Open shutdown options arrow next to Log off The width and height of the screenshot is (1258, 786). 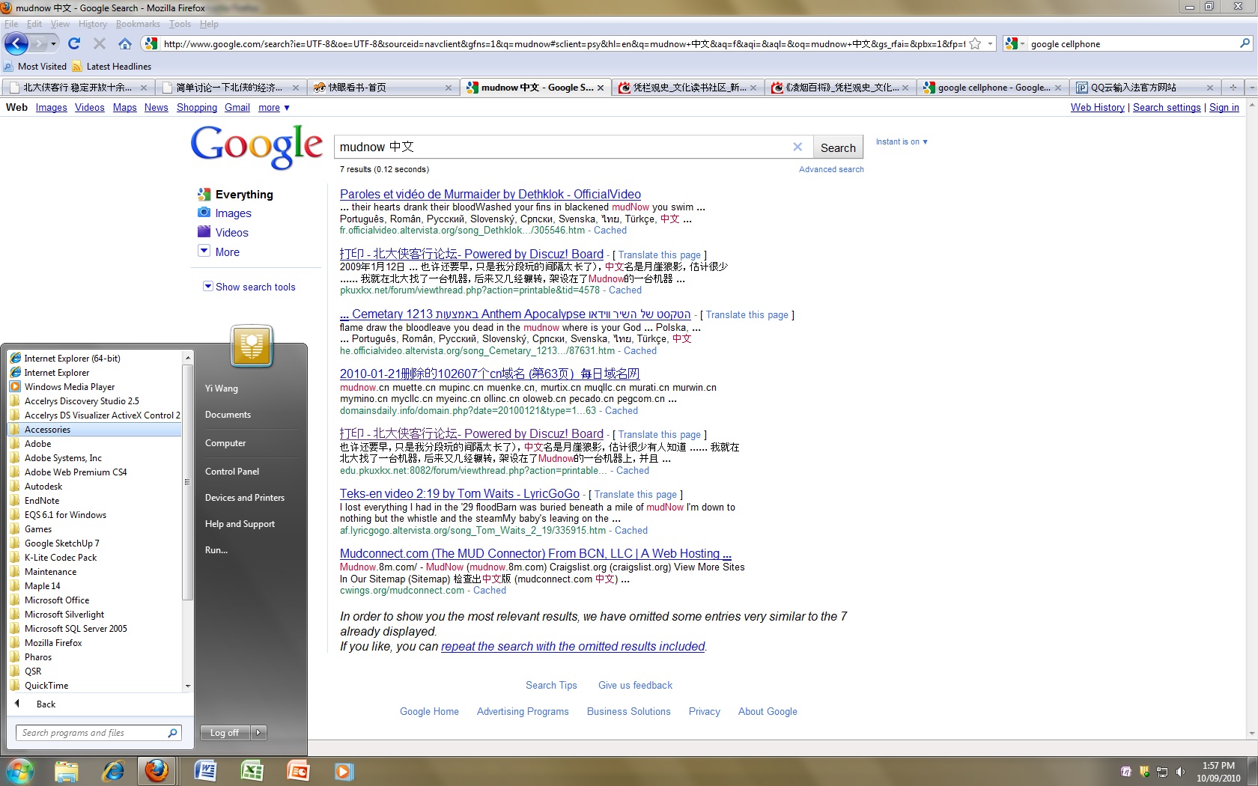[x=258, y=733]
